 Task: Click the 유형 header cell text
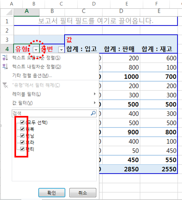22,49
